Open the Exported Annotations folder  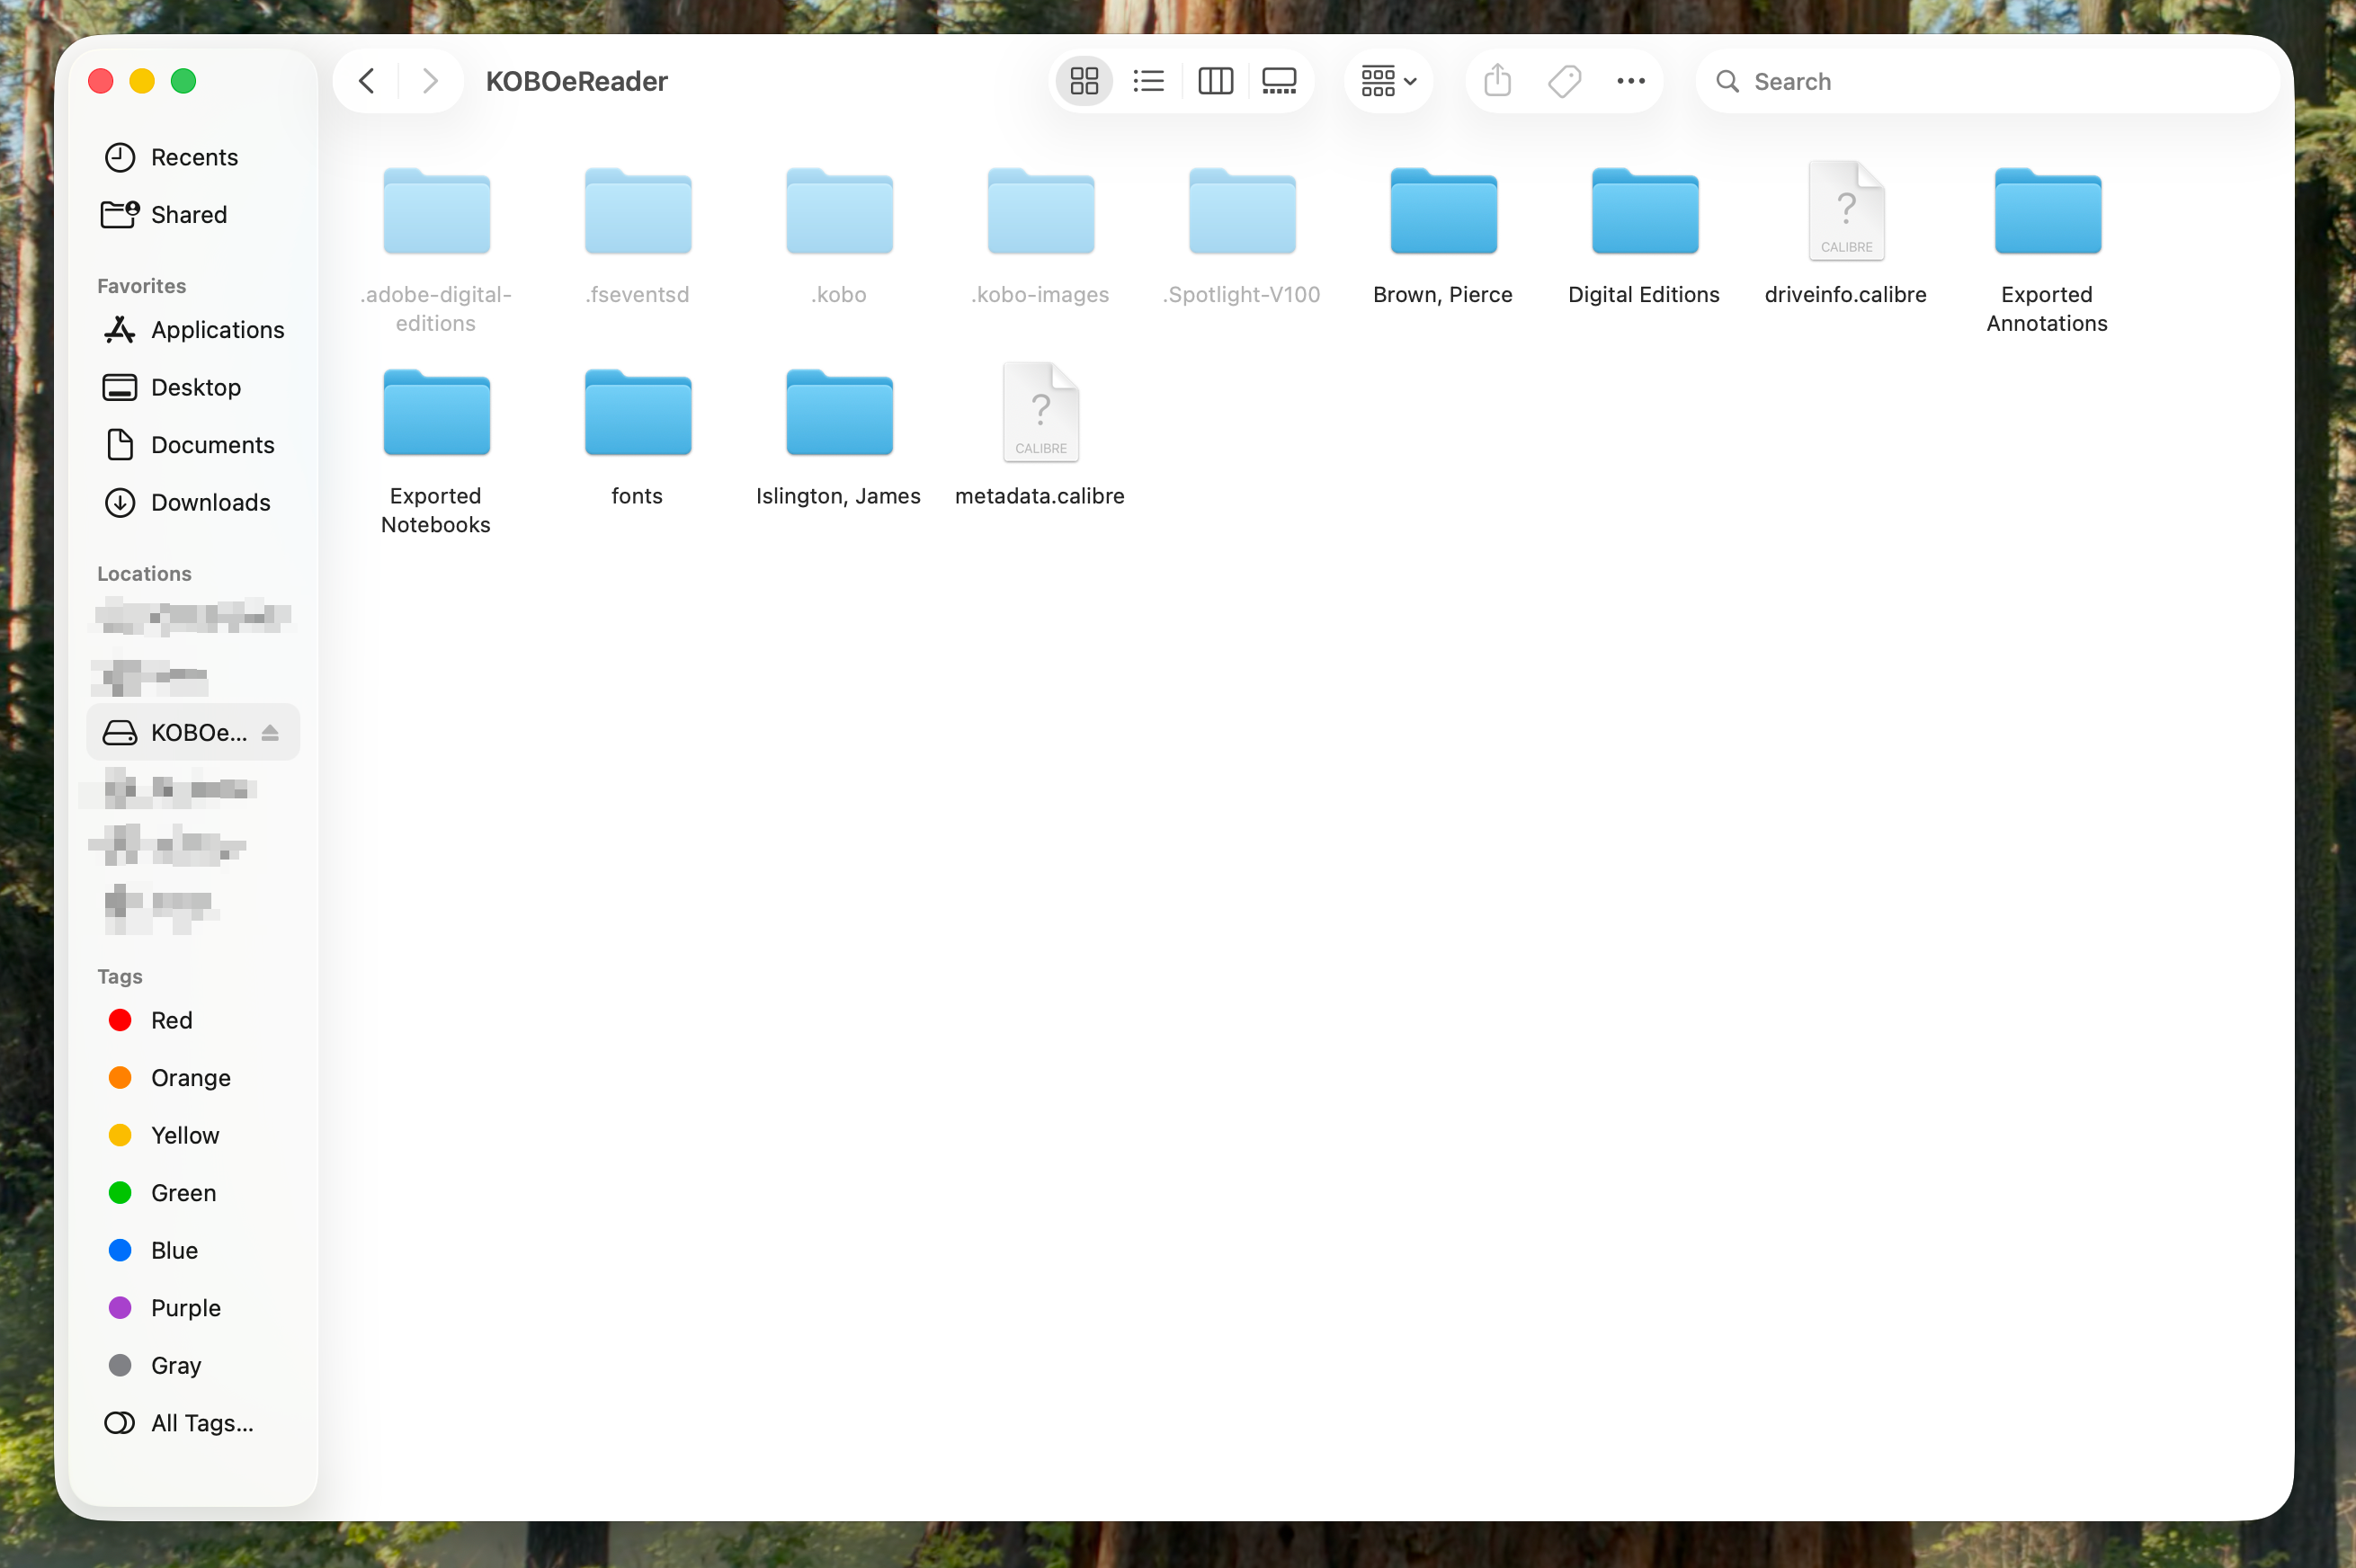2046,211
